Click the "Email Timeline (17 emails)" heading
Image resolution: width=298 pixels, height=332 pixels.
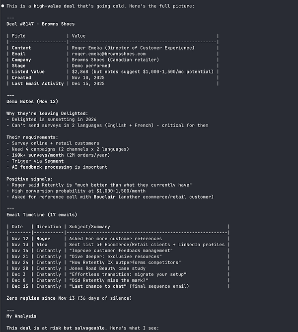tap(42, 214)
